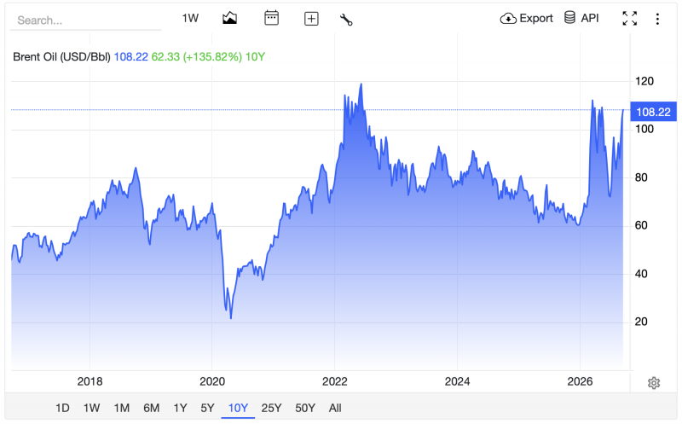Open the API database icon
This screenshot has height=424, width=682.
coord(569,18)
